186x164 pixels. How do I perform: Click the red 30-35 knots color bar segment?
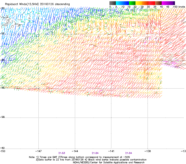coord(152,3)
